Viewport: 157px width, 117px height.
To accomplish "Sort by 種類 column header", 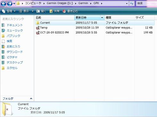I will pos(119,18).
